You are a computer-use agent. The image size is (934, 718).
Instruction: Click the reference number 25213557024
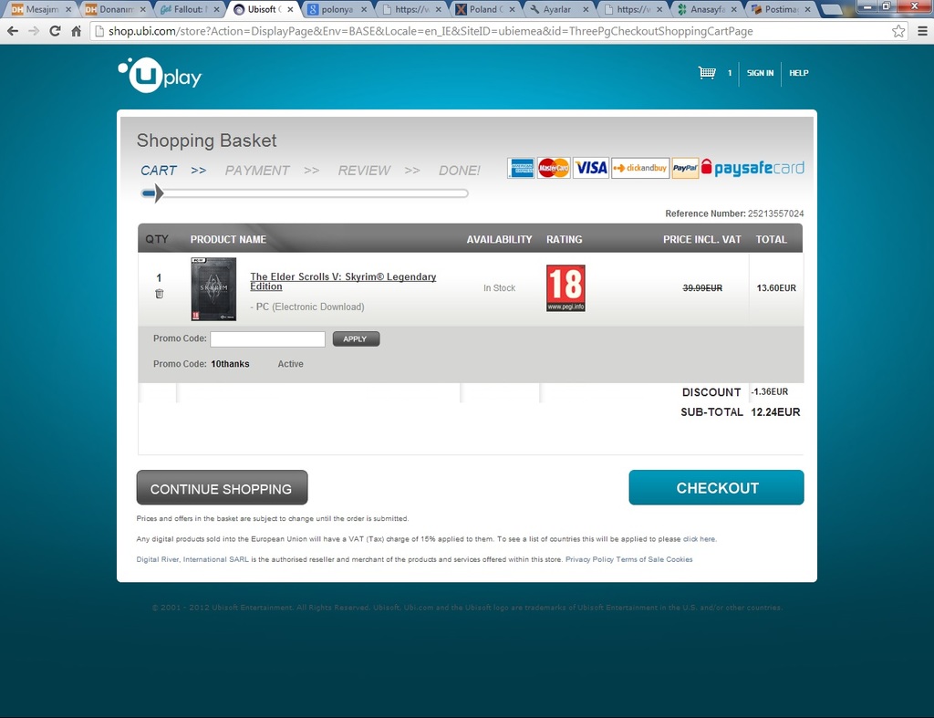tap(775, 213)
